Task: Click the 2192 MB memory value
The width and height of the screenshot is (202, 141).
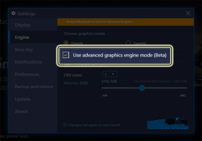Action: click(x=109, y=81)
